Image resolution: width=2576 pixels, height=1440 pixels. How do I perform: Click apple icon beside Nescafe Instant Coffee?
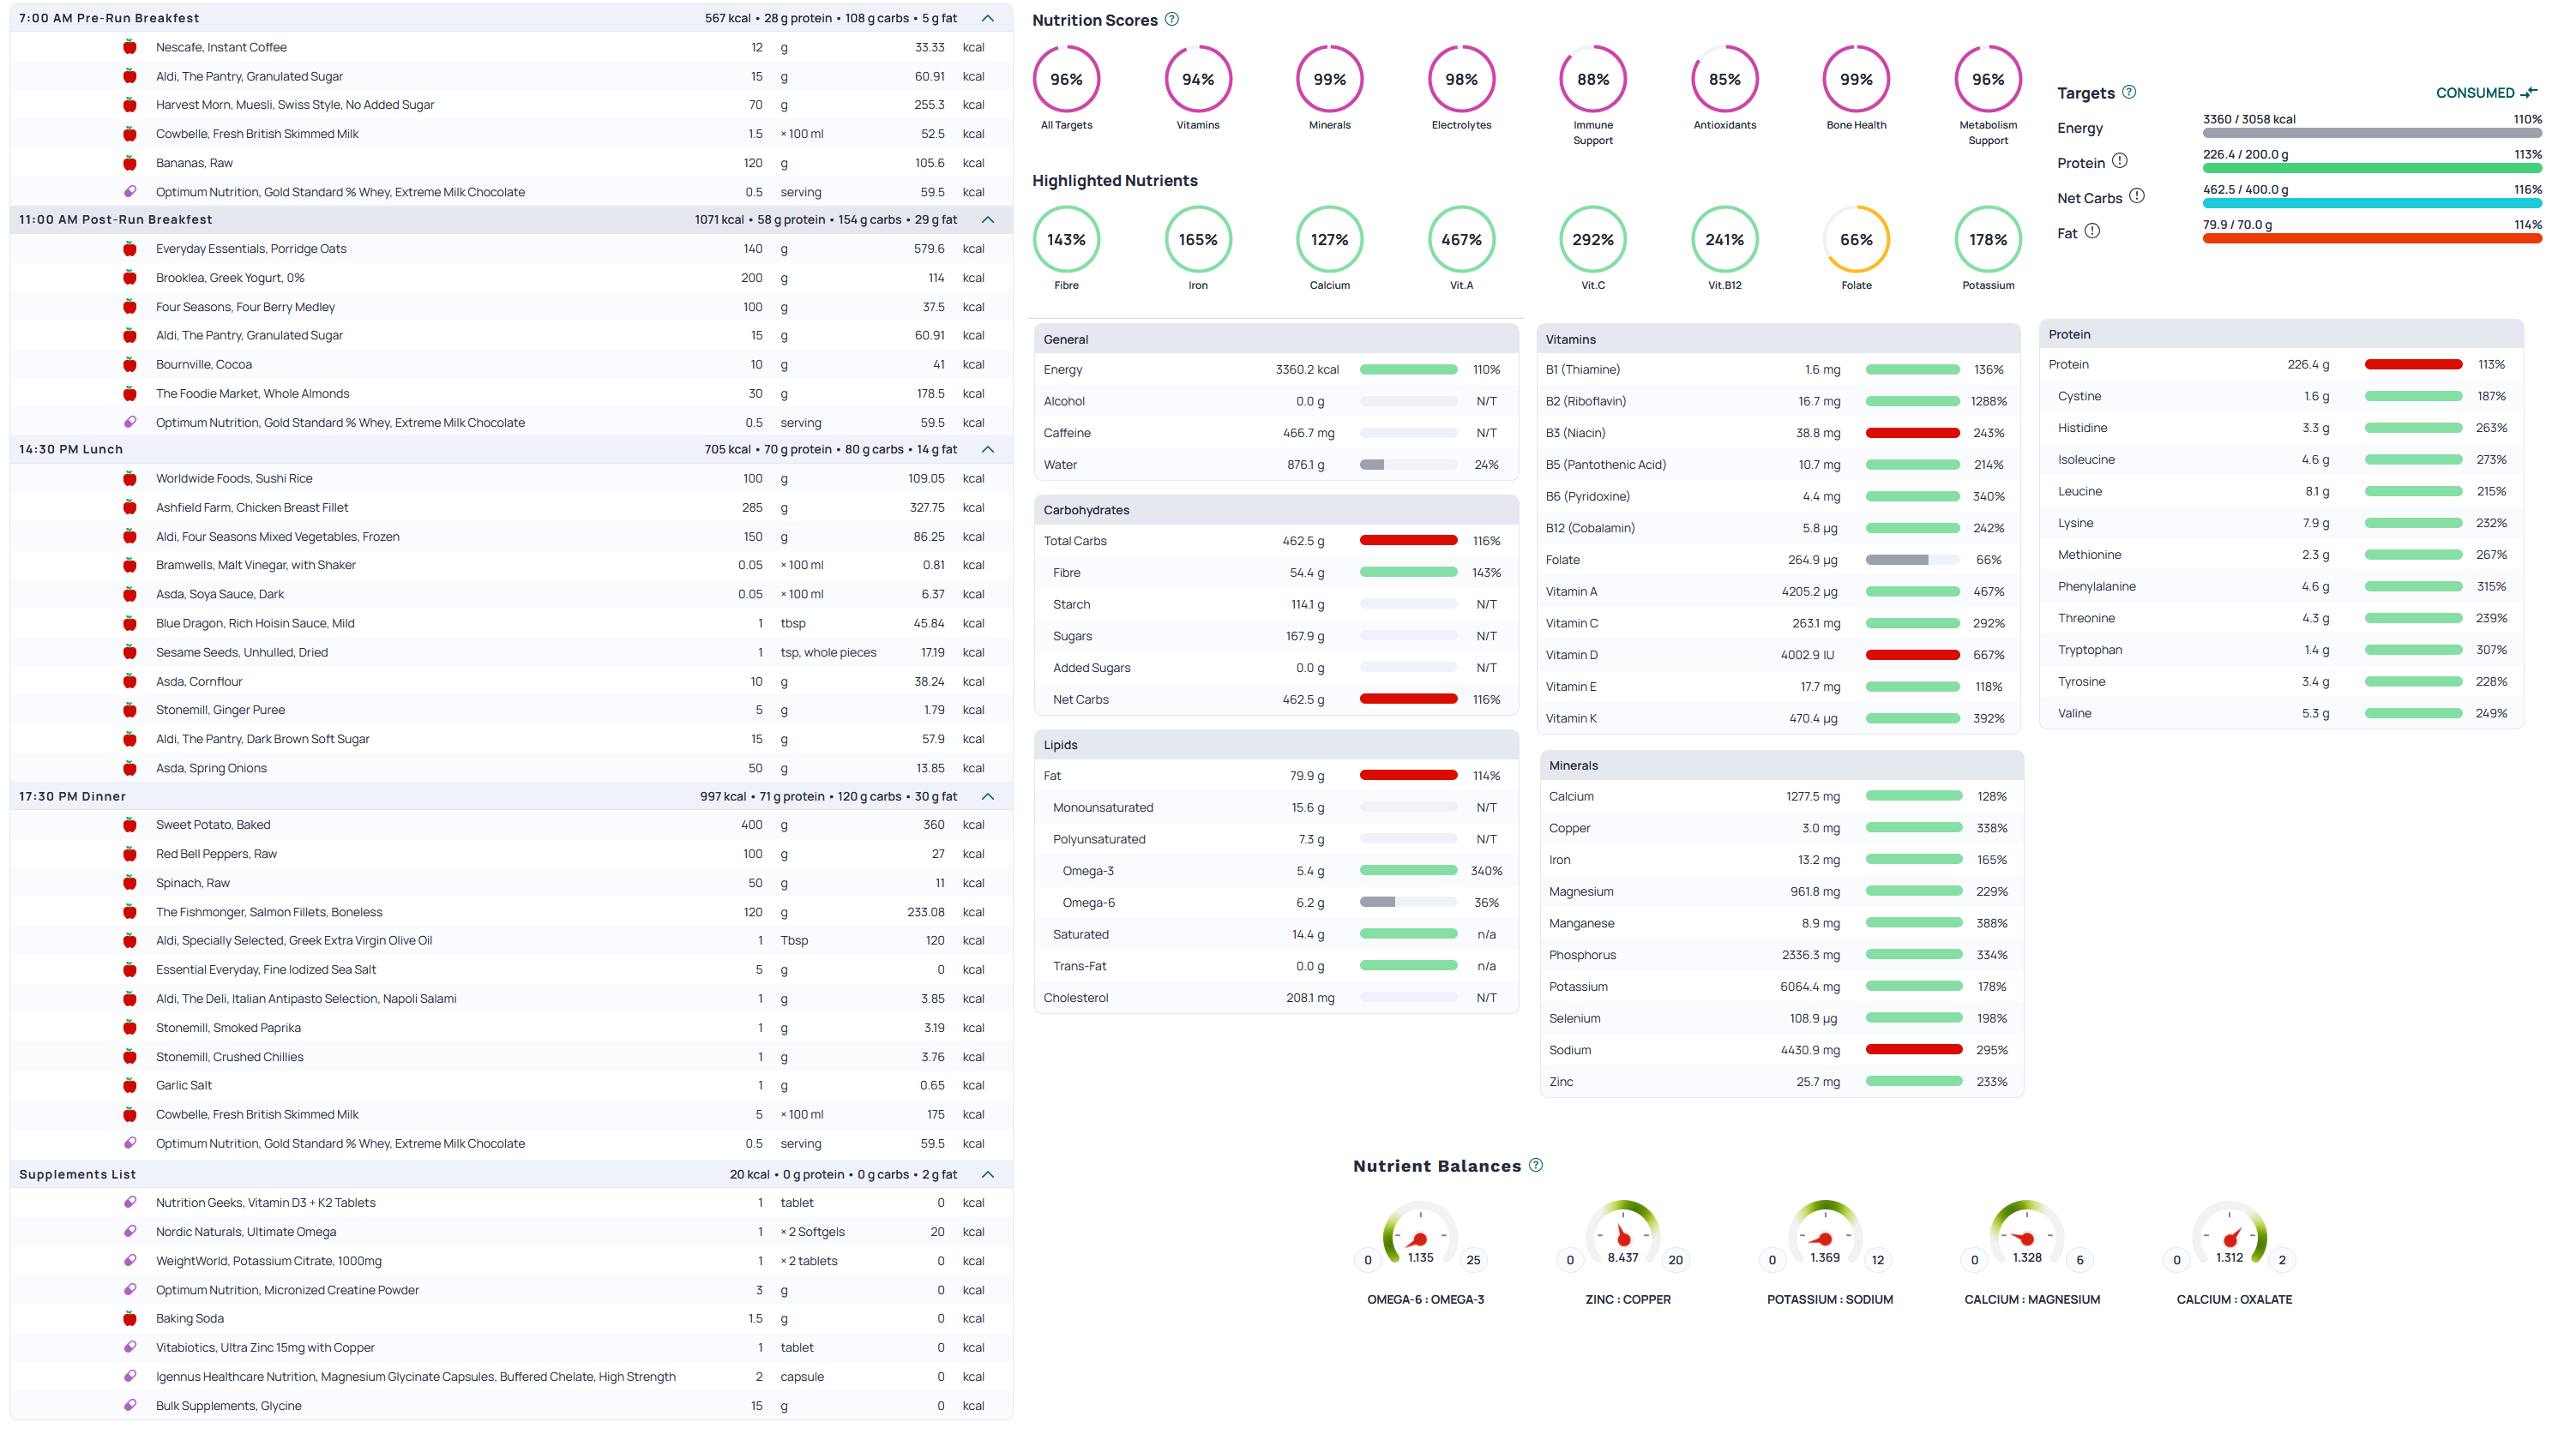pyautogui.click(x=130, y=47)
